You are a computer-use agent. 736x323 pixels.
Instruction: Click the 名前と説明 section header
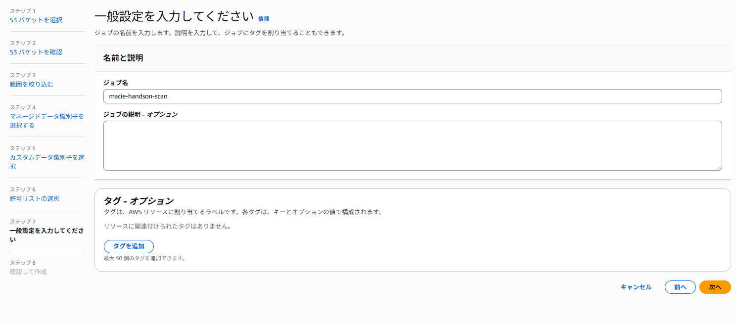coord(123,58)
